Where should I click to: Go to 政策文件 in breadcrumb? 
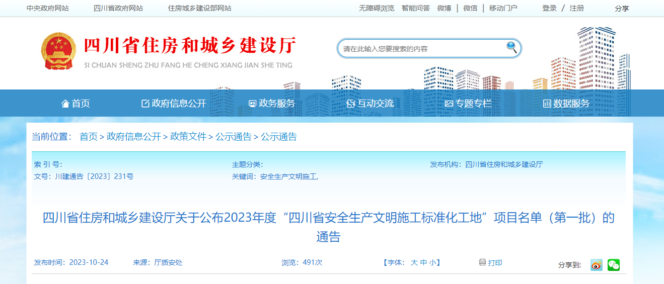pos(188,137)
